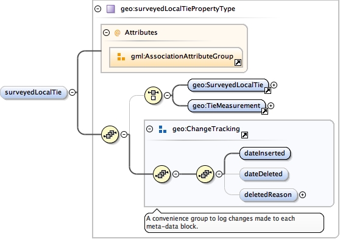Viewport: 340px width, 239px height.
Task: Click the choice compositor icon
Action: 153,95
